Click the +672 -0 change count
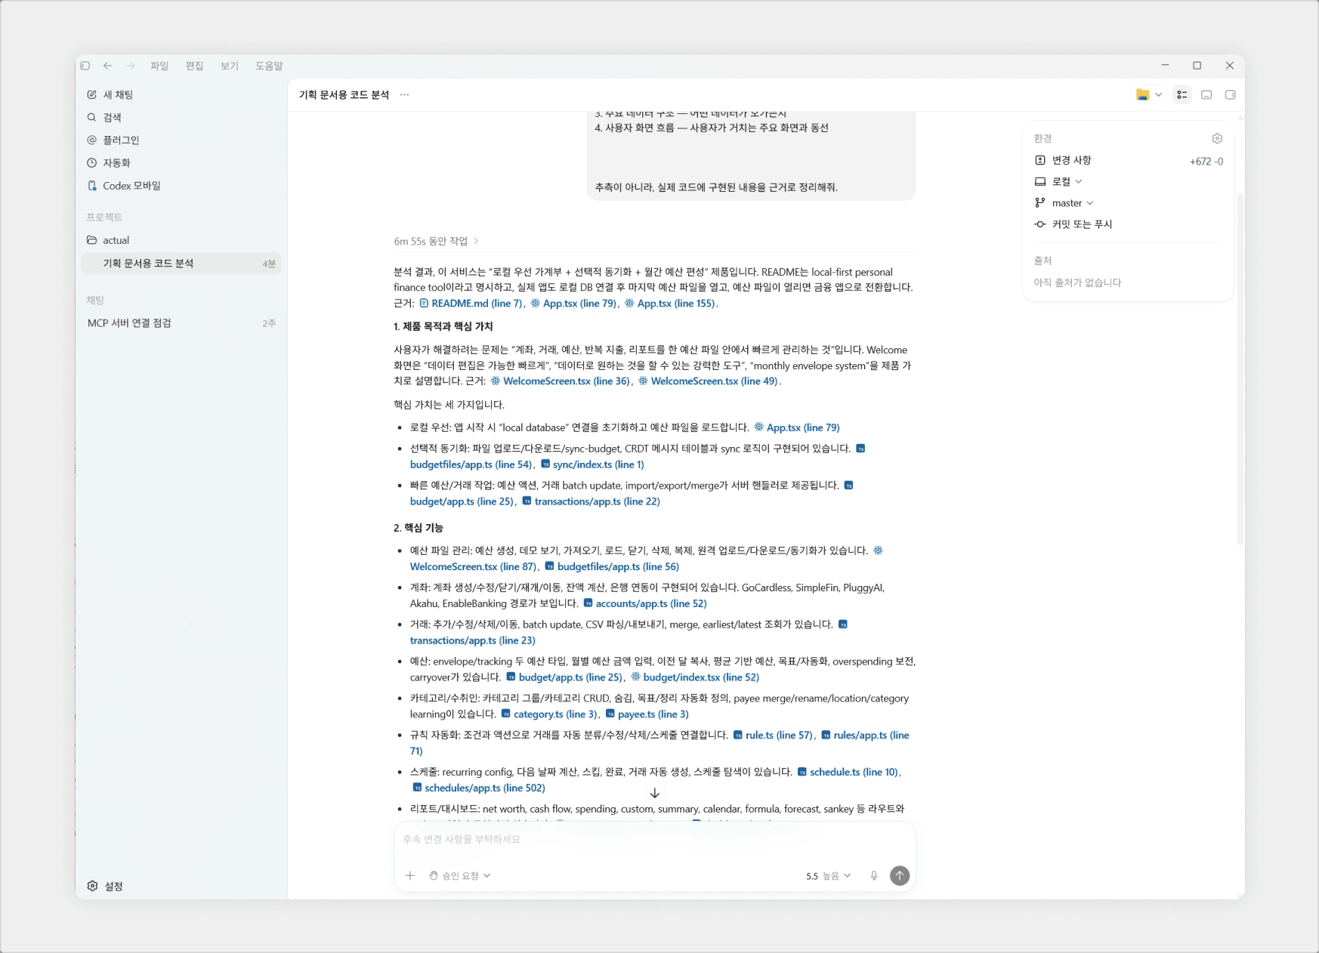The width and height of the screenshot is (1319, 953). 1206,161
